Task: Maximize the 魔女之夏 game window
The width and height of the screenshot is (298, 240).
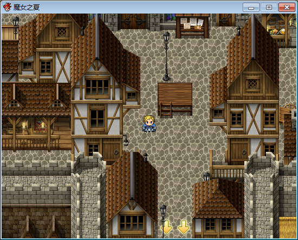Action: (x=269, y=8)
